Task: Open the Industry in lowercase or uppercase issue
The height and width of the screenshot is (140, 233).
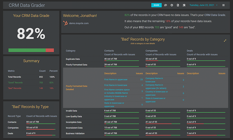Action: (115, 98)
